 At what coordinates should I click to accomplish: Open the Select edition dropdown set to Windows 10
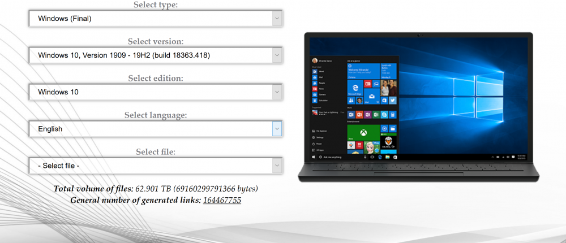click(156, 92)
